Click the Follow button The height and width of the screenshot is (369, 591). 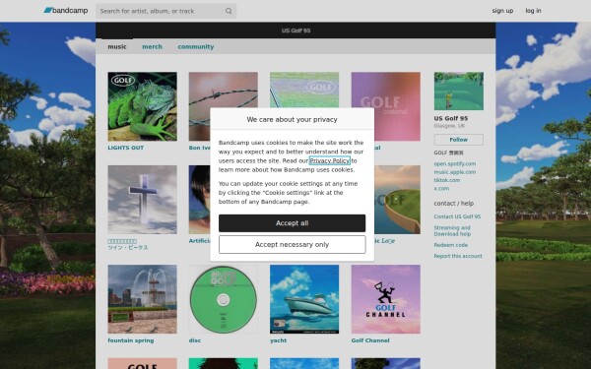[459, 140]
